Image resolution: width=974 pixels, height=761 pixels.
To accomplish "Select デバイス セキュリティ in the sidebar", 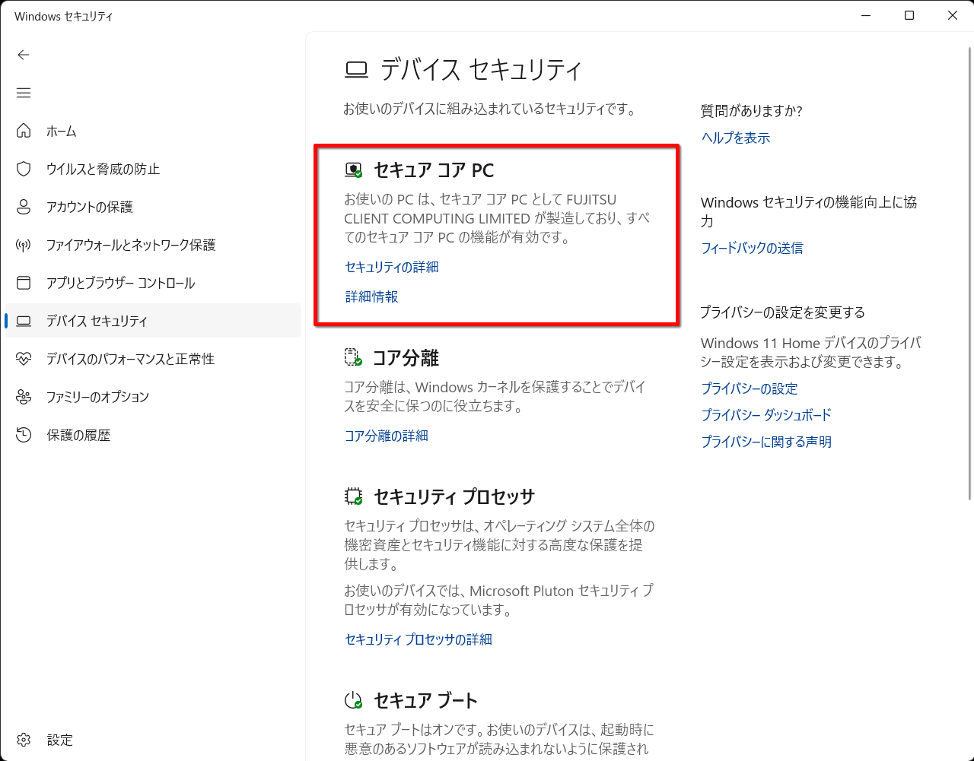I will point(97,321).
